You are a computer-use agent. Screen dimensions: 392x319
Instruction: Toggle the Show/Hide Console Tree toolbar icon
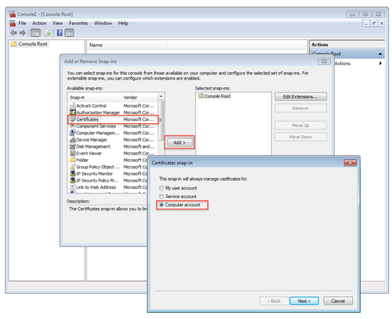click(35, 33)
